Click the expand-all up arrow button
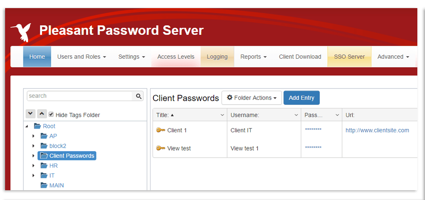 (x=42, y=114)
